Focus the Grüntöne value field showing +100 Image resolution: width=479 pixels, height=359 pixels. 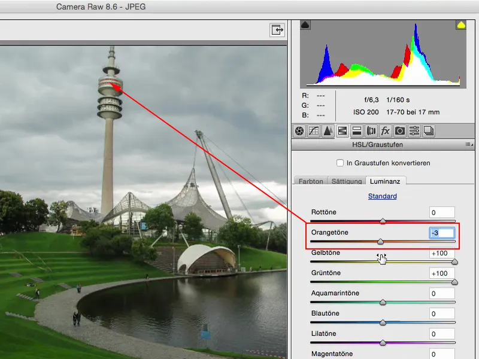(x=442, y=273)
